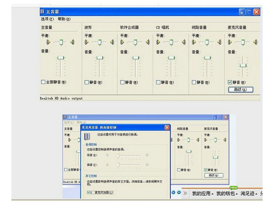Click right speaker icon of 麦克风音量 balance, lower
Viewport: 267px width, 201px height.
225,140
